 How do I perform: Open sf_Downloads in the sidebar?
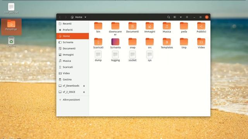[x=72, y=86]
